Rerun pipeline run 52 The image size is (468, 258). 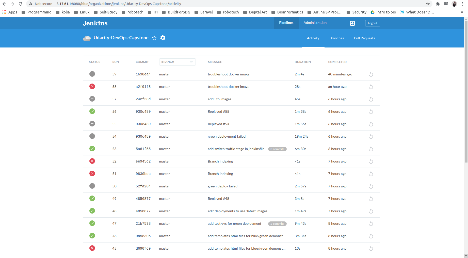click(x=371, y=162)
